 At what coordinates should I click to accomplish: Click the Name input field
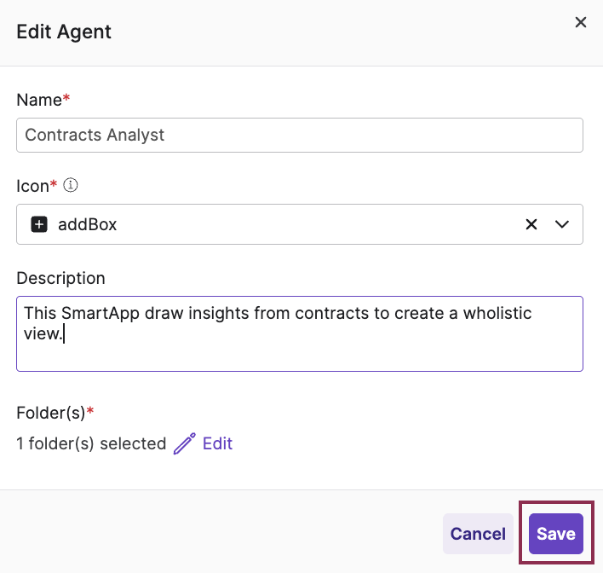coord(300,136)
